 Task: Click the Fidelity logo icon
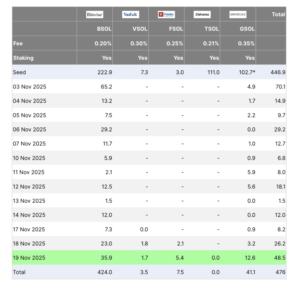166,14
